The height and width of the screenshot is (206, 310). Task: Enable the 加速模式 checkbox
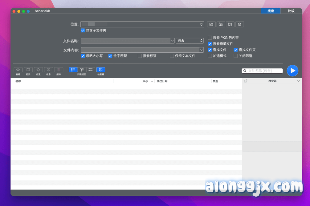coord(210,56)
